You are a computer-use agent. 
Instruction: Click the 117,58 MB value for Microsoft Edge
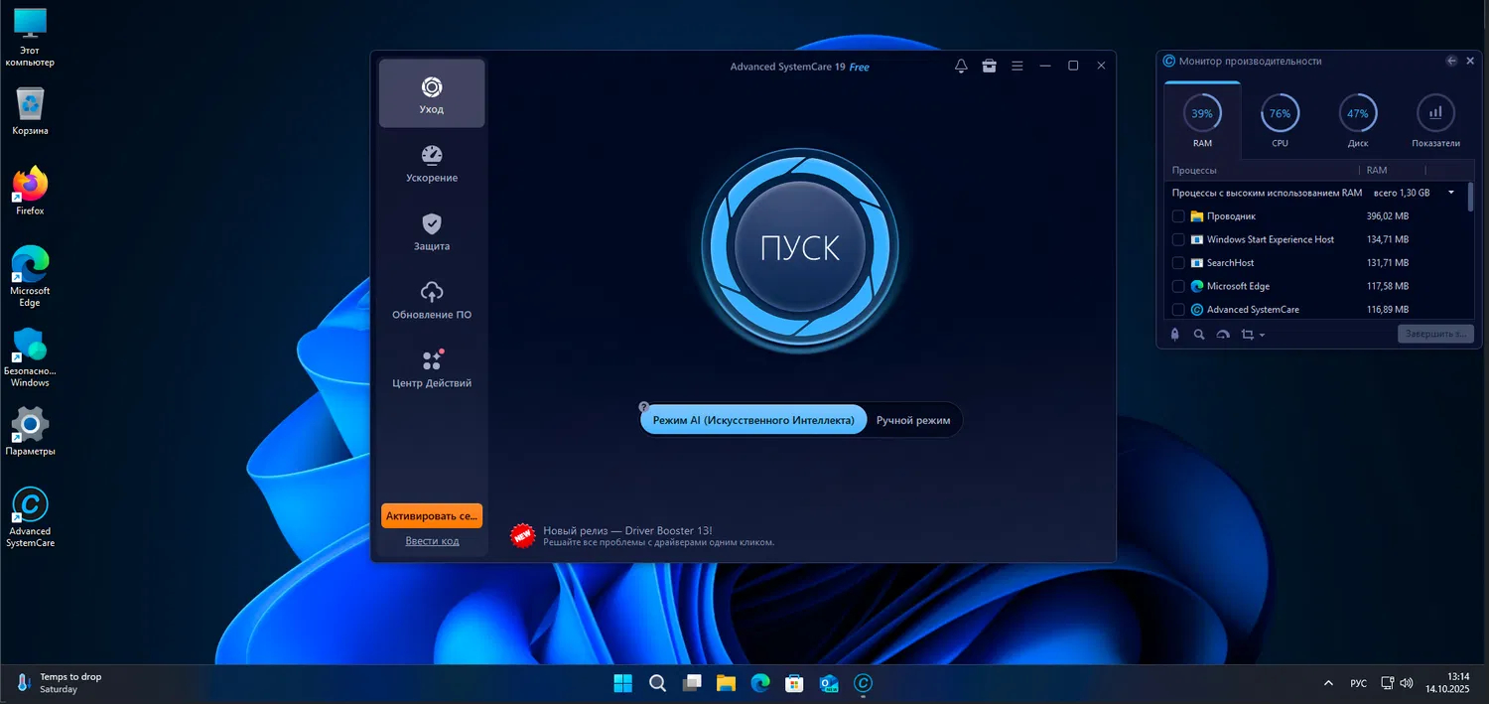click(x=1387, y=286)
